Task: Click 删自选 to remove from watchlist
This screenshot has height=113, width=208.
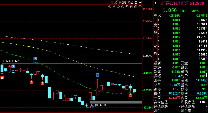Action: [122, 2]
